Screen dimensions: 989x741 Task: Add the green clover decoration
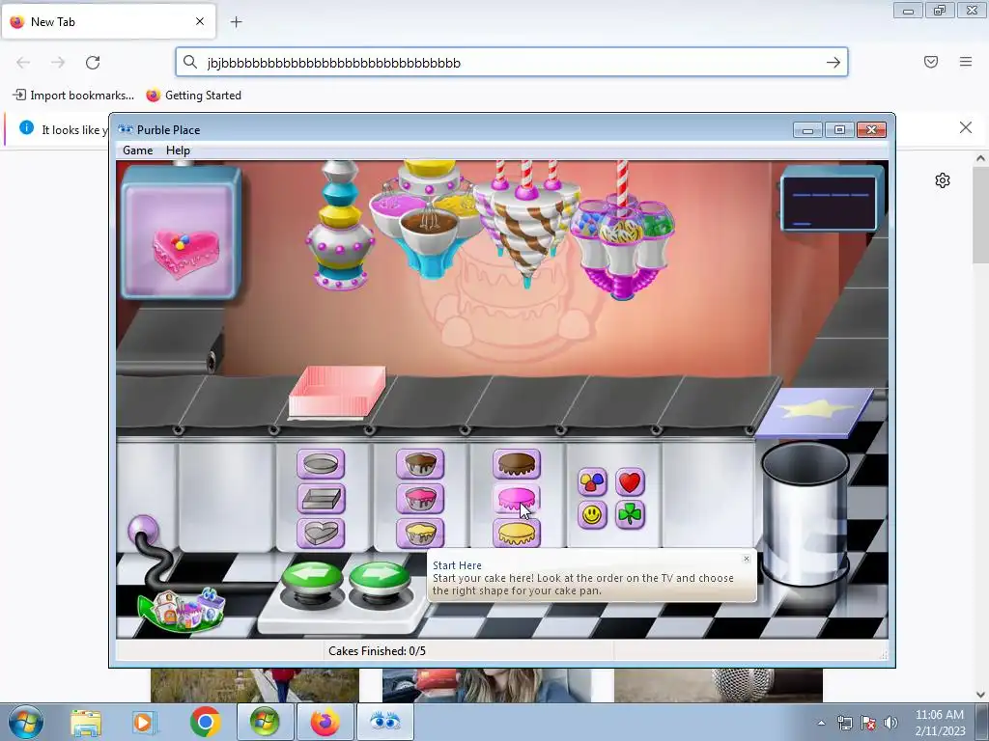tap(630, 515)
